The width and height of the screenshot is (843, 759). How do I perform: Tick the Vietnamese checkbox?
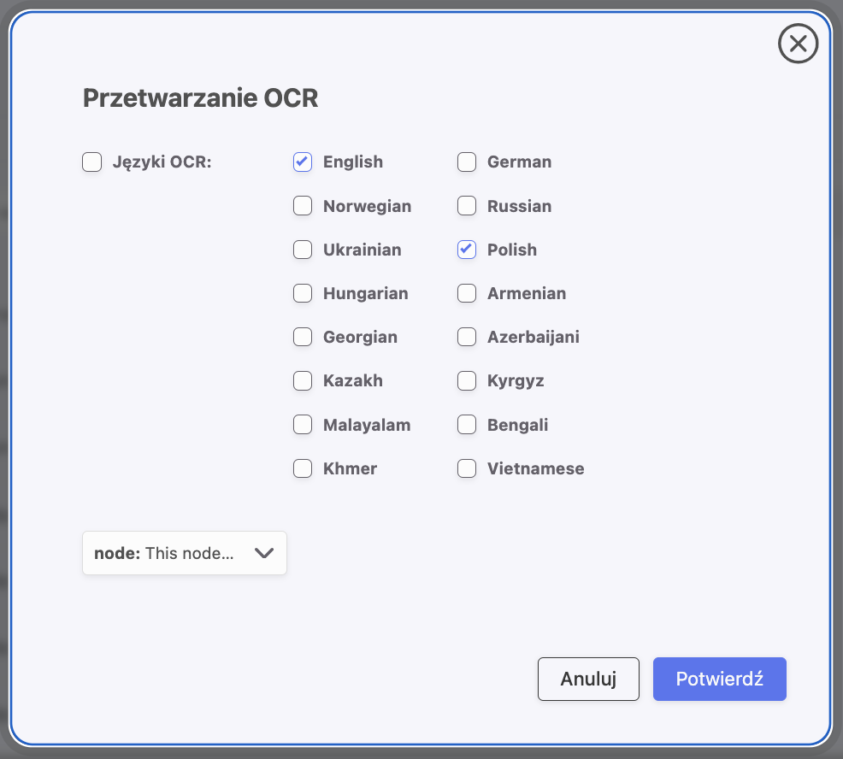tap(467, 468)
